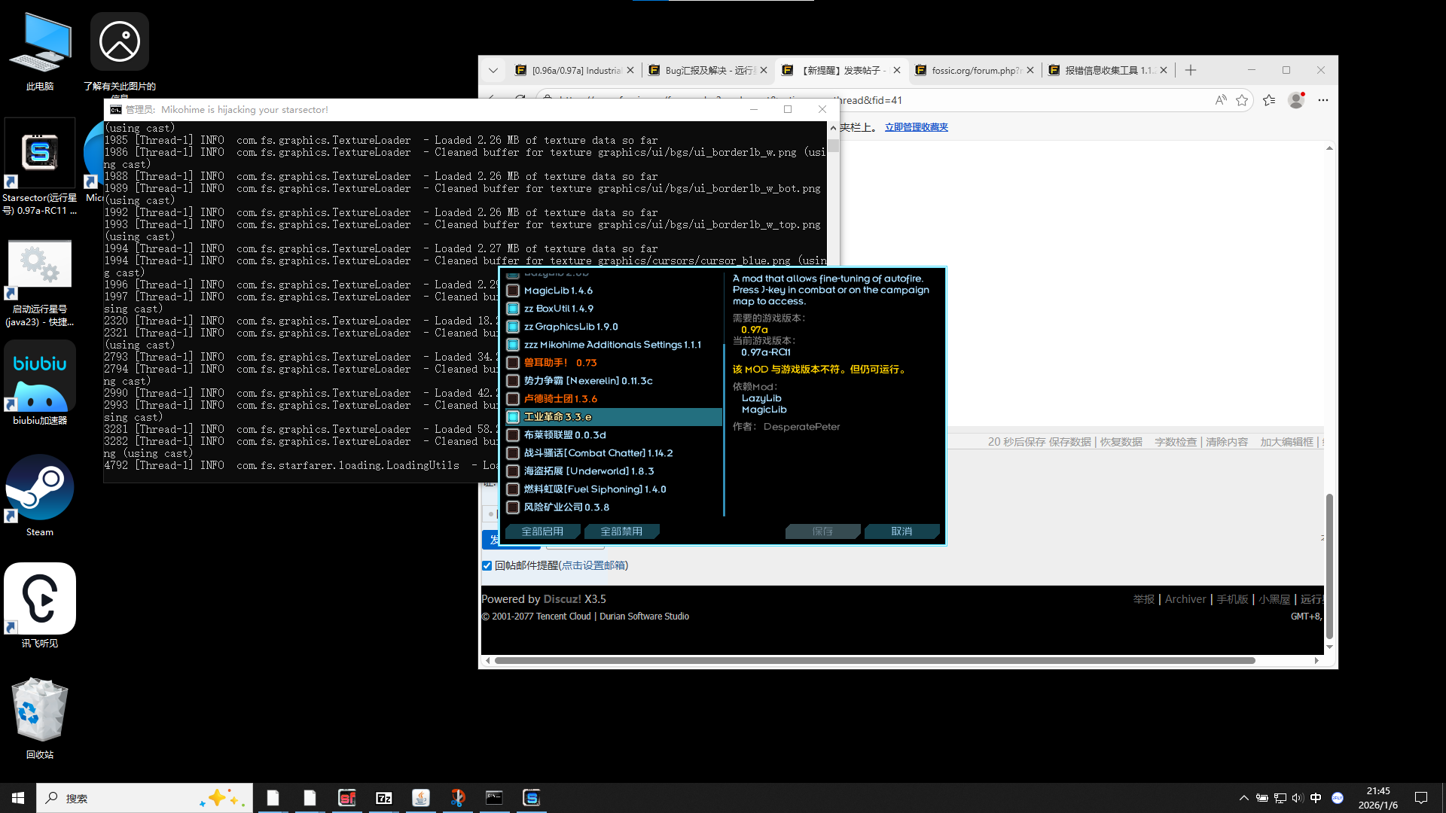The height and width of the screenshot is (813, 1446).
Task: Click the browser read aloud icon
Action: tap(1220, 100)
